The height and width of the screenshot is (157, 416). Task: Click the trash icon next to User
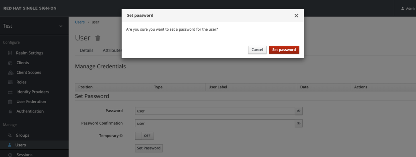click(98, 38)
